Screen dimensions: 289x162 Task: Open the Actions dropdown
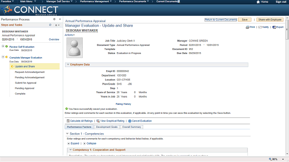coord(70,35)
